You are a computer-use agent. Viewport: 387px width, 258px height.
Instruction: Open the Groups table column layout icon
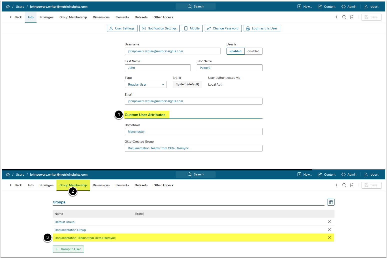click(x=331, y=202)
